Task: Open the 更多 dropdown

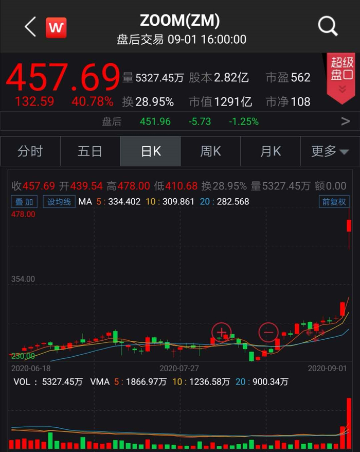Action: [x=330, y=151]
